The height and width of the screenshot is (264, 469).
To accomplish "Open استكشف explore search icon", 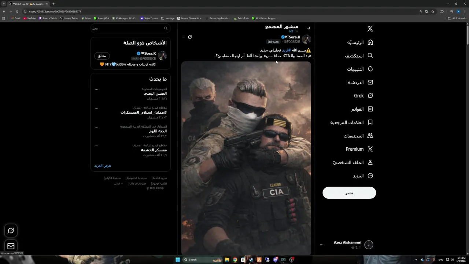I will pos(370,56).
